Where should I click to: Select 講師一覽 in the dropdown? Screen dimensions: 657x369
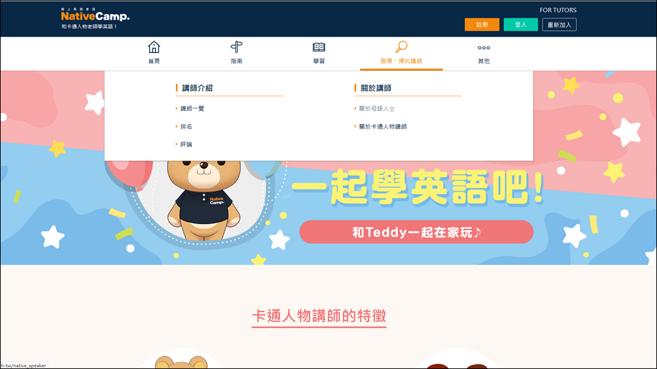[x=192, y=109]
